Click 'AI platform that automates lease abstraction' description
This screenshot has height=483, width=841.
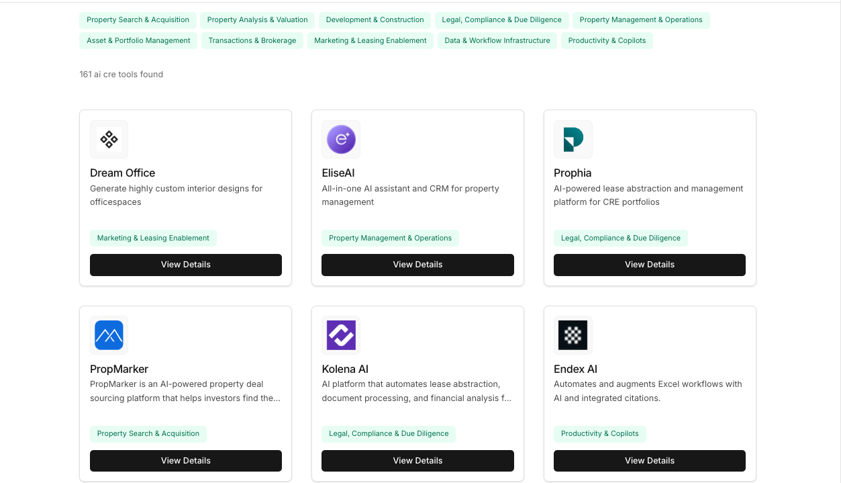[x=417, y=391]
